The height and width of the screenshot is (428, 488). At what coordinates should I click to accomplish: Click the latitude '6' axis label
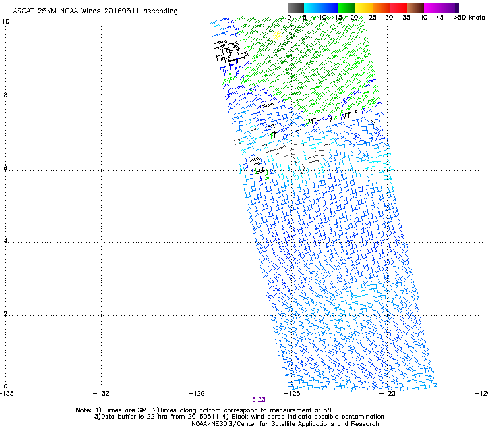(x=5, y=168)
